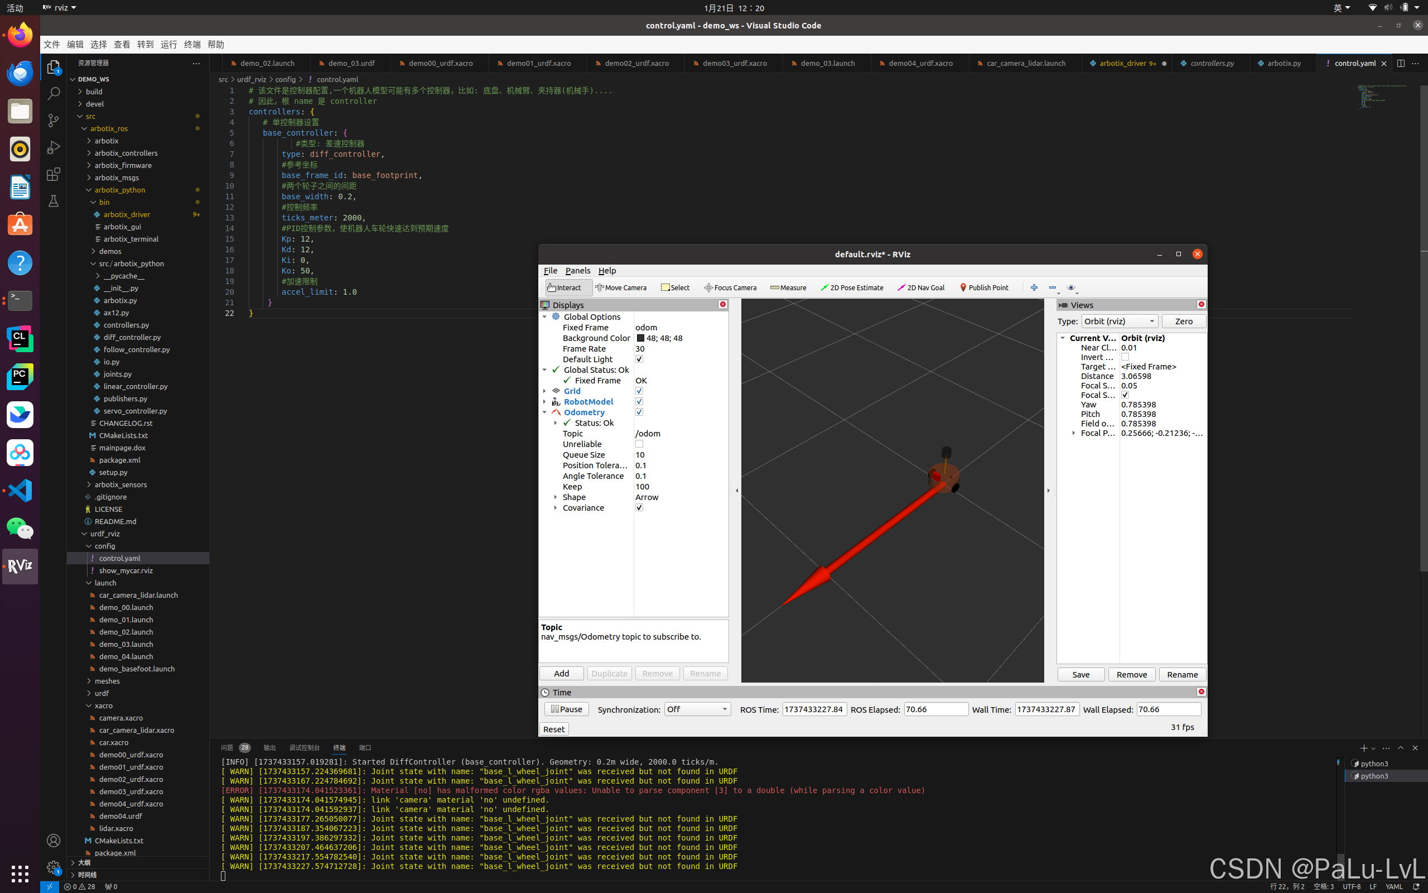This screenshot has width=1428, height=893.
Task: Open Search view in VS Code
Action: [x=53, y=94]
